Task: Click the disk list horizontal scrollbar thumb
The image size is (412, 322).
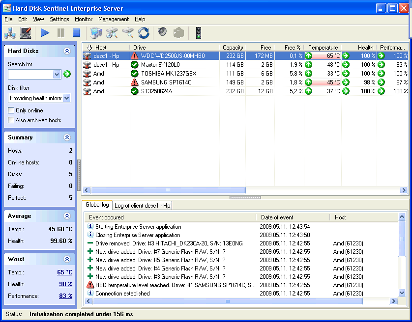Action: point(168,190)
